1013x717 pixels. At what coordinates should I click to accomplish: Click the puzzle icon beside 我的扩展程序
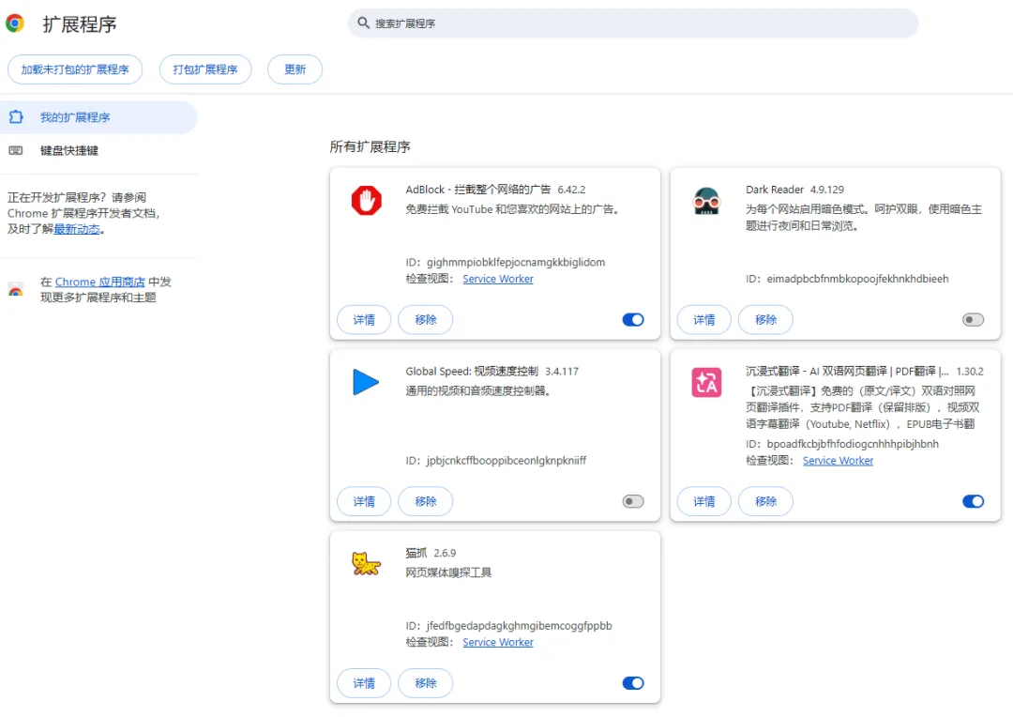coord(16,117)
